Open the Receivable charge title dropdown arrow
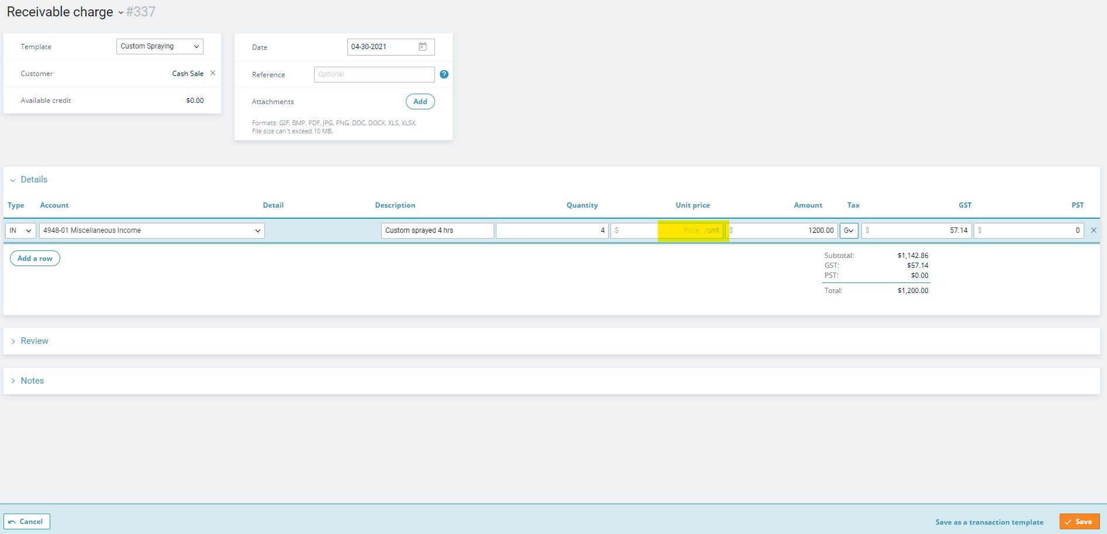The width and height of the screenshot is (1107, 534). [x=120, y=13]
